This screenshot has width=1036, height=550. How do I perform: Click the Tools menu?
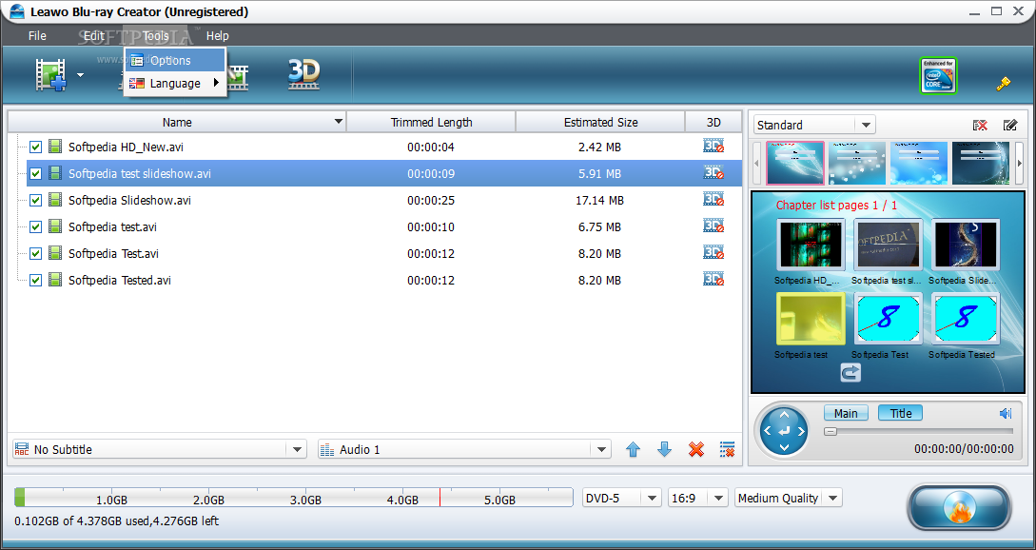[x=156, y=36]
